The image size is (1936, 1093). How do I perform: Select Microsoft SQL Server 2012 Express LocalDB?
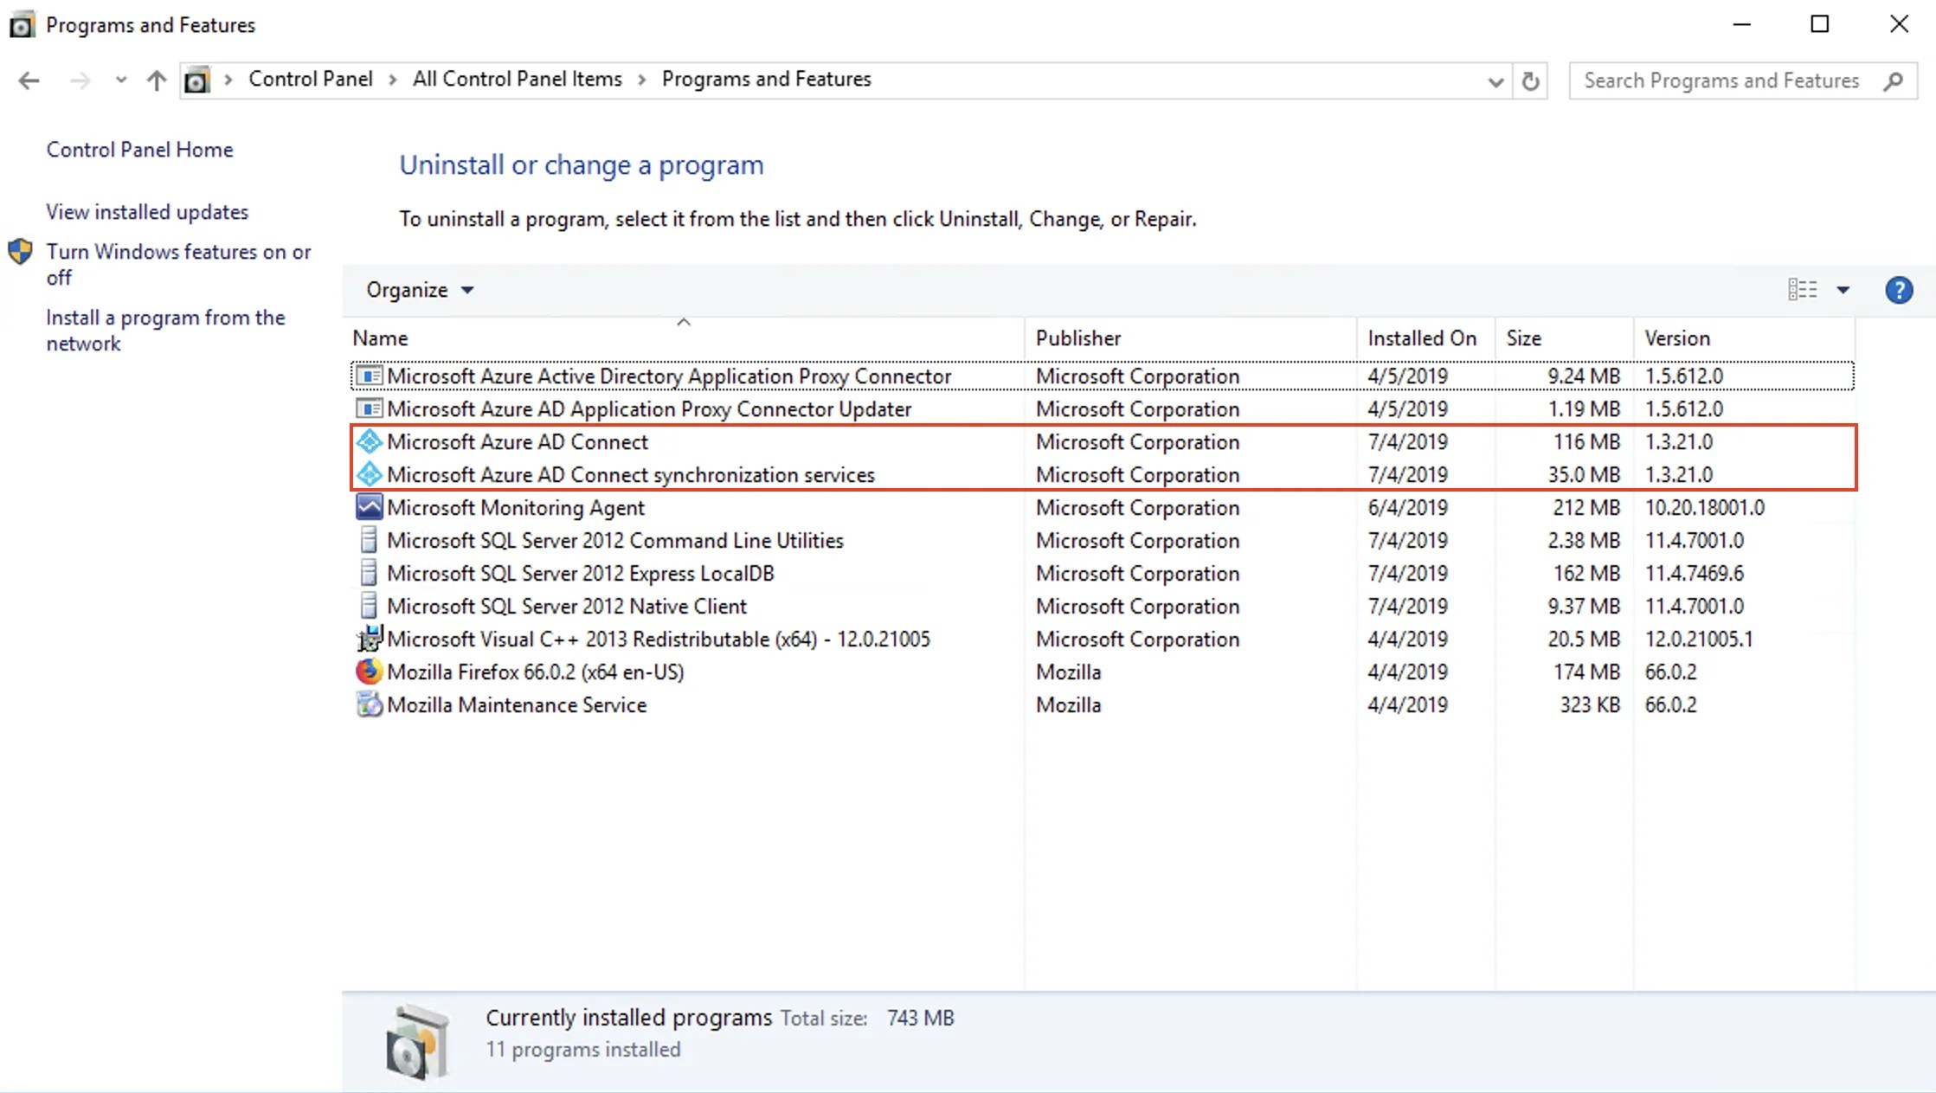[x=1102, y=574]
